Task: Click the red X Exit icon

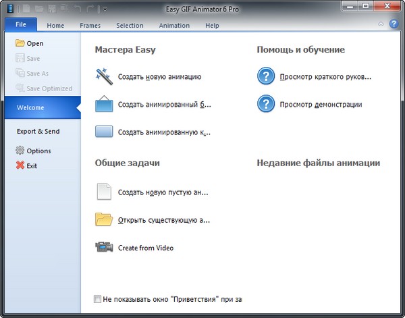Action: click(x=20, y=165)
